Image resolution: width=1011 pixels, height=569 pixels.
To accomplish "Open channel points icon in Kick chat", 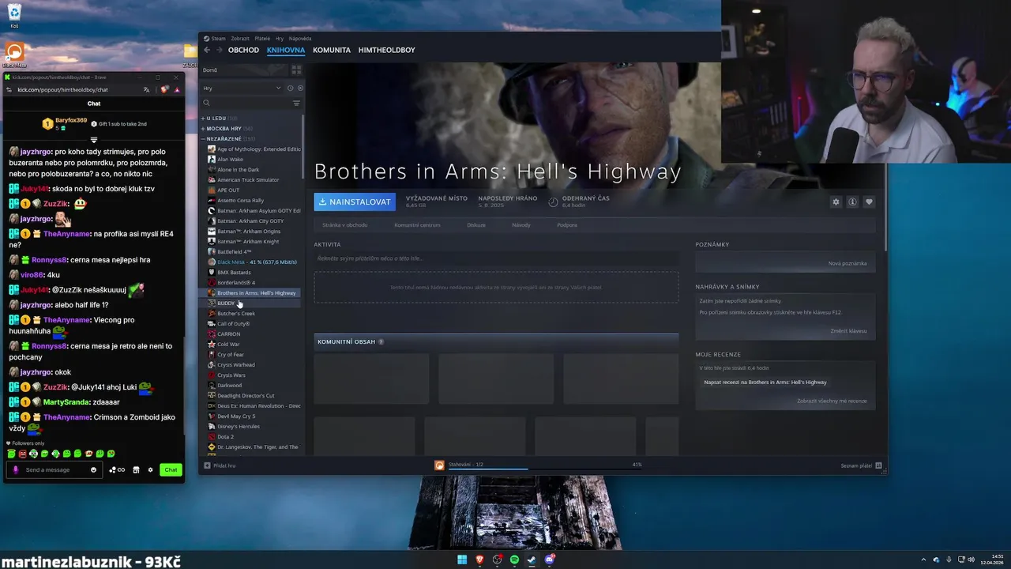I will click(117, 469).
